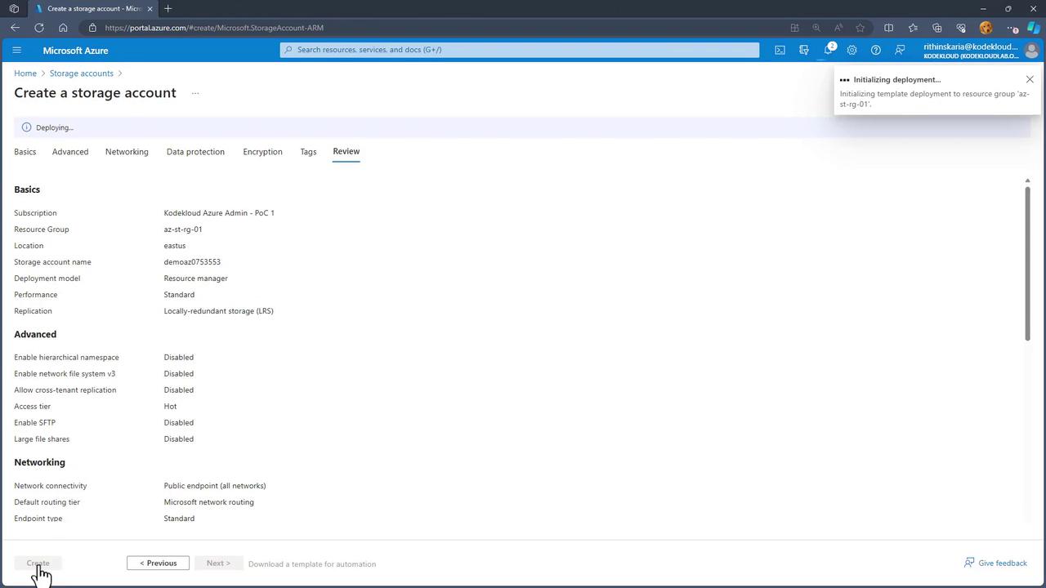Image resolution: width=1046 pixels, height=588 pixels.
Task: Open browser Settings and more menu
Action: pyautogui.click(x=1012, y=28)
